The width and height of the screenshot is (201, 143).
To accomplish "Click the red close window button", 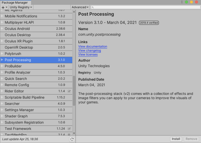I will pyautogui.click(x=197, y=2).
